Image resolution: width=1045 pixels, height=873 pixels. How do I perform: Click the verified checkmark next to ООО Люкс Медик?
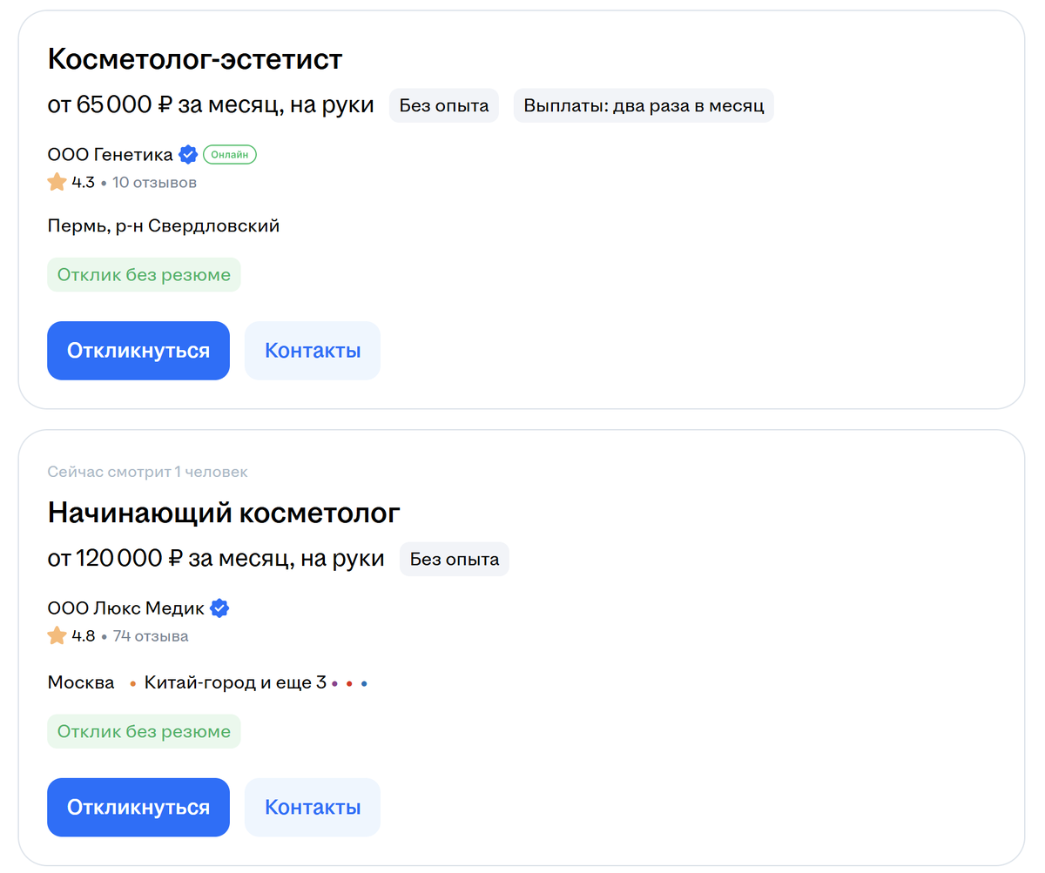click(x=219, y=608)
